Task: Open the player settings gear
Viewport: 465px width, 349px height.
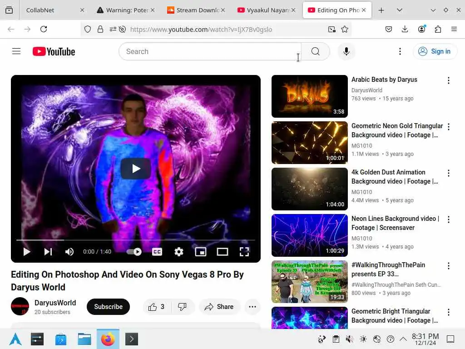Action: point(179,252)
